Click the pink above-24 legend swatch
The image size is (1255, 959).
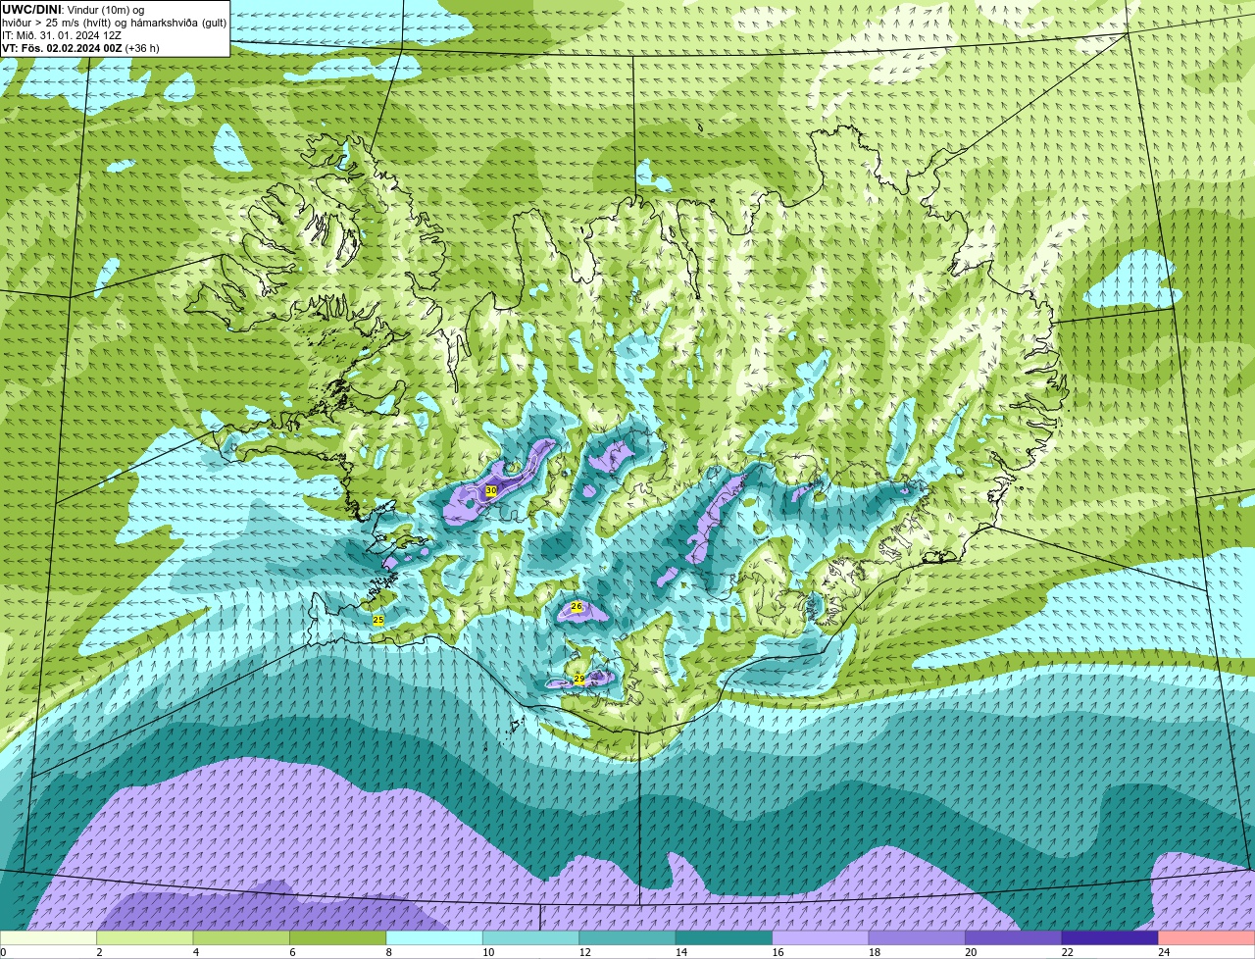(x=1207, y=938)
